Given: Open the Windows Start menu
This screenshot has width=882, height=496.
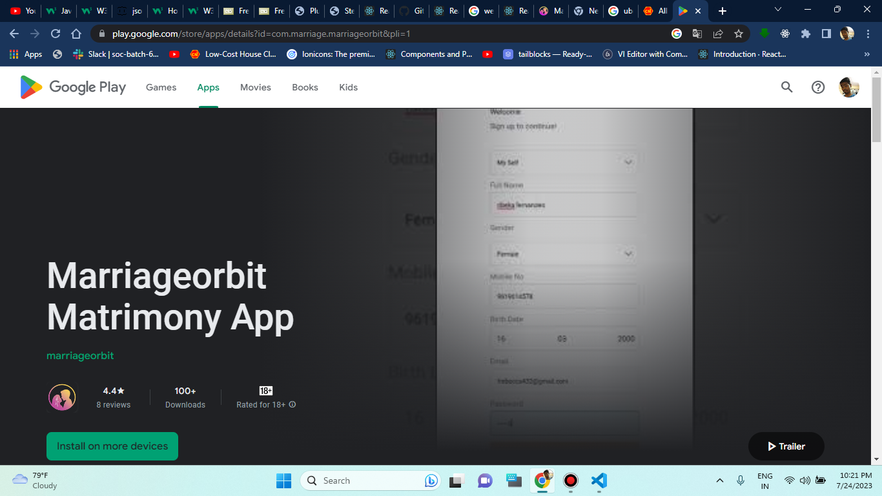Looking at the screenshot, I should pos(283,480).
